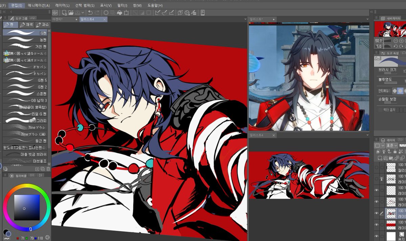Create a new canvas from the toolbar

(64, 13)
